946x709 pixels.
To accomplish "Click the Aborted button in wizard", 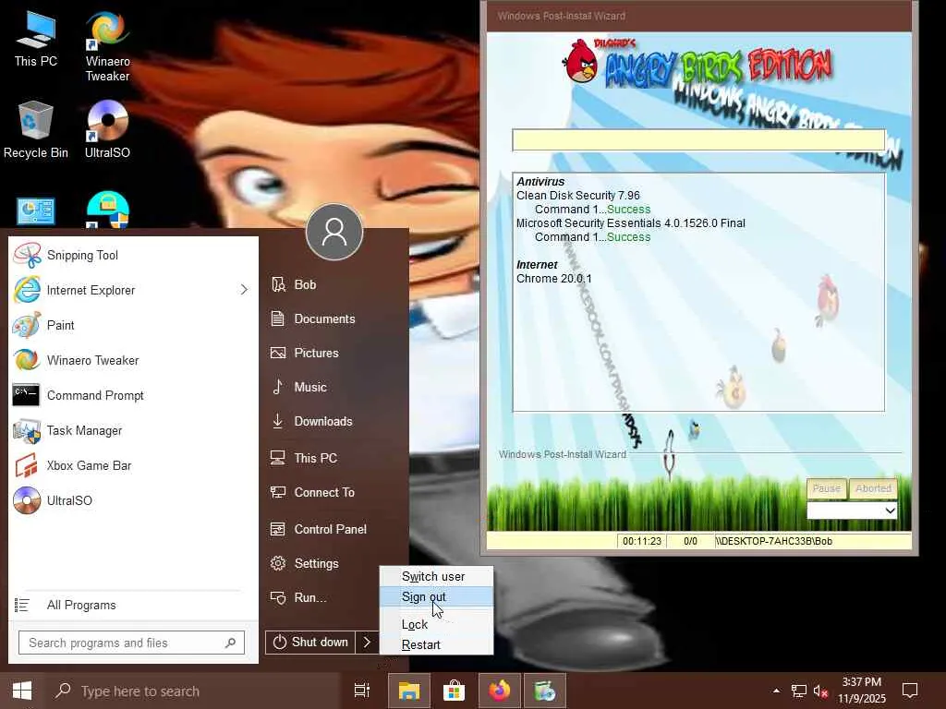I will point(873,488).
